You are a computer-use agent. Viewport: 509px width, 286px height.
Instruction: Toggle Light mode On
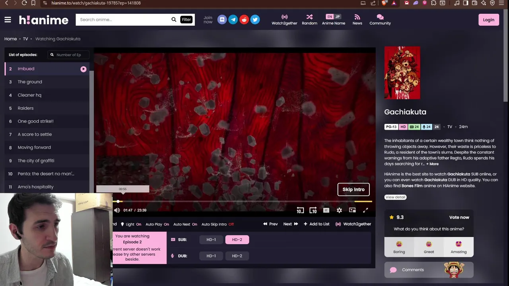[x=131, y=224]
